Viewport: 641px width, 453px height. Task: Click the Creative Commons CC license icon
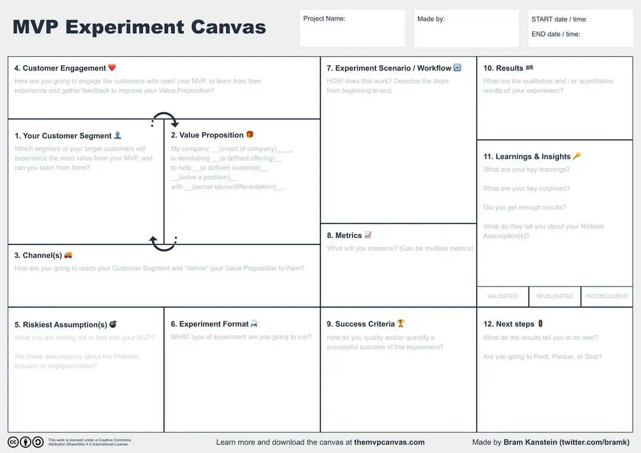[13, 442]
